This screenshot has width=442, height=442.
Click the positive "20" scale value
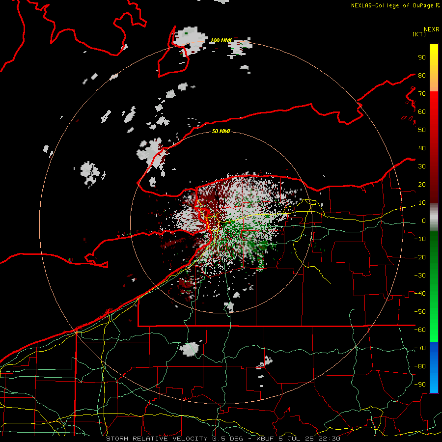tap(422, 184)
